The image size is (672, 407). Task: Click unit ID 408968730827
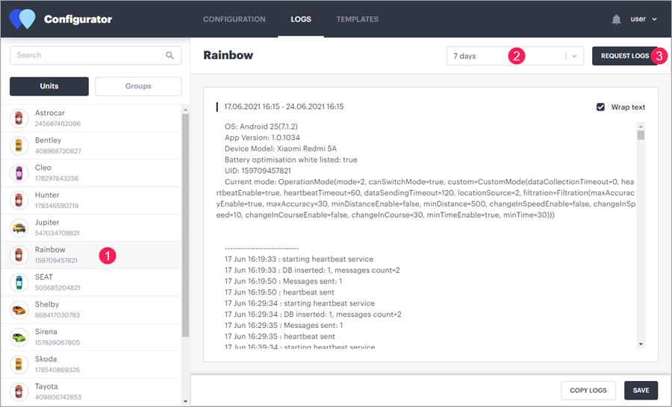point(57,151)
